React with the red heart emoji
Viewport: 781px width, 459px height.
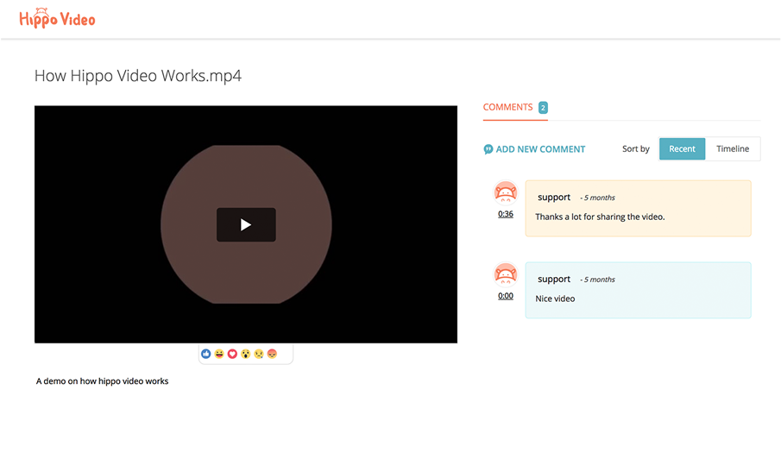[x=232, y=354]
